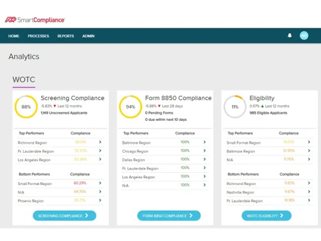The width and height of the screenshot is (321, 241).
Task: Click Chicago Region label
Action: pos(135,152)
